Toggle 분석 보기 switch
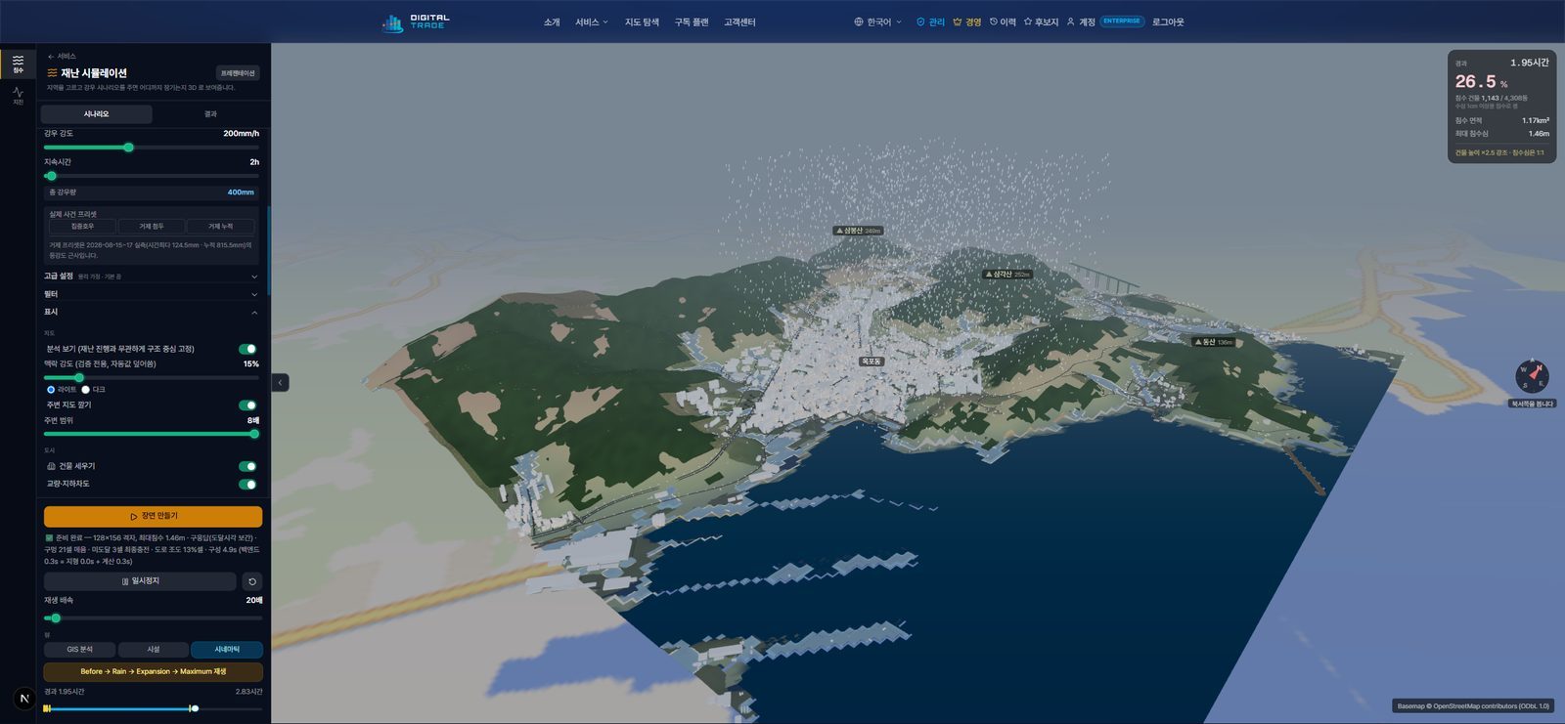 (247, 349)
